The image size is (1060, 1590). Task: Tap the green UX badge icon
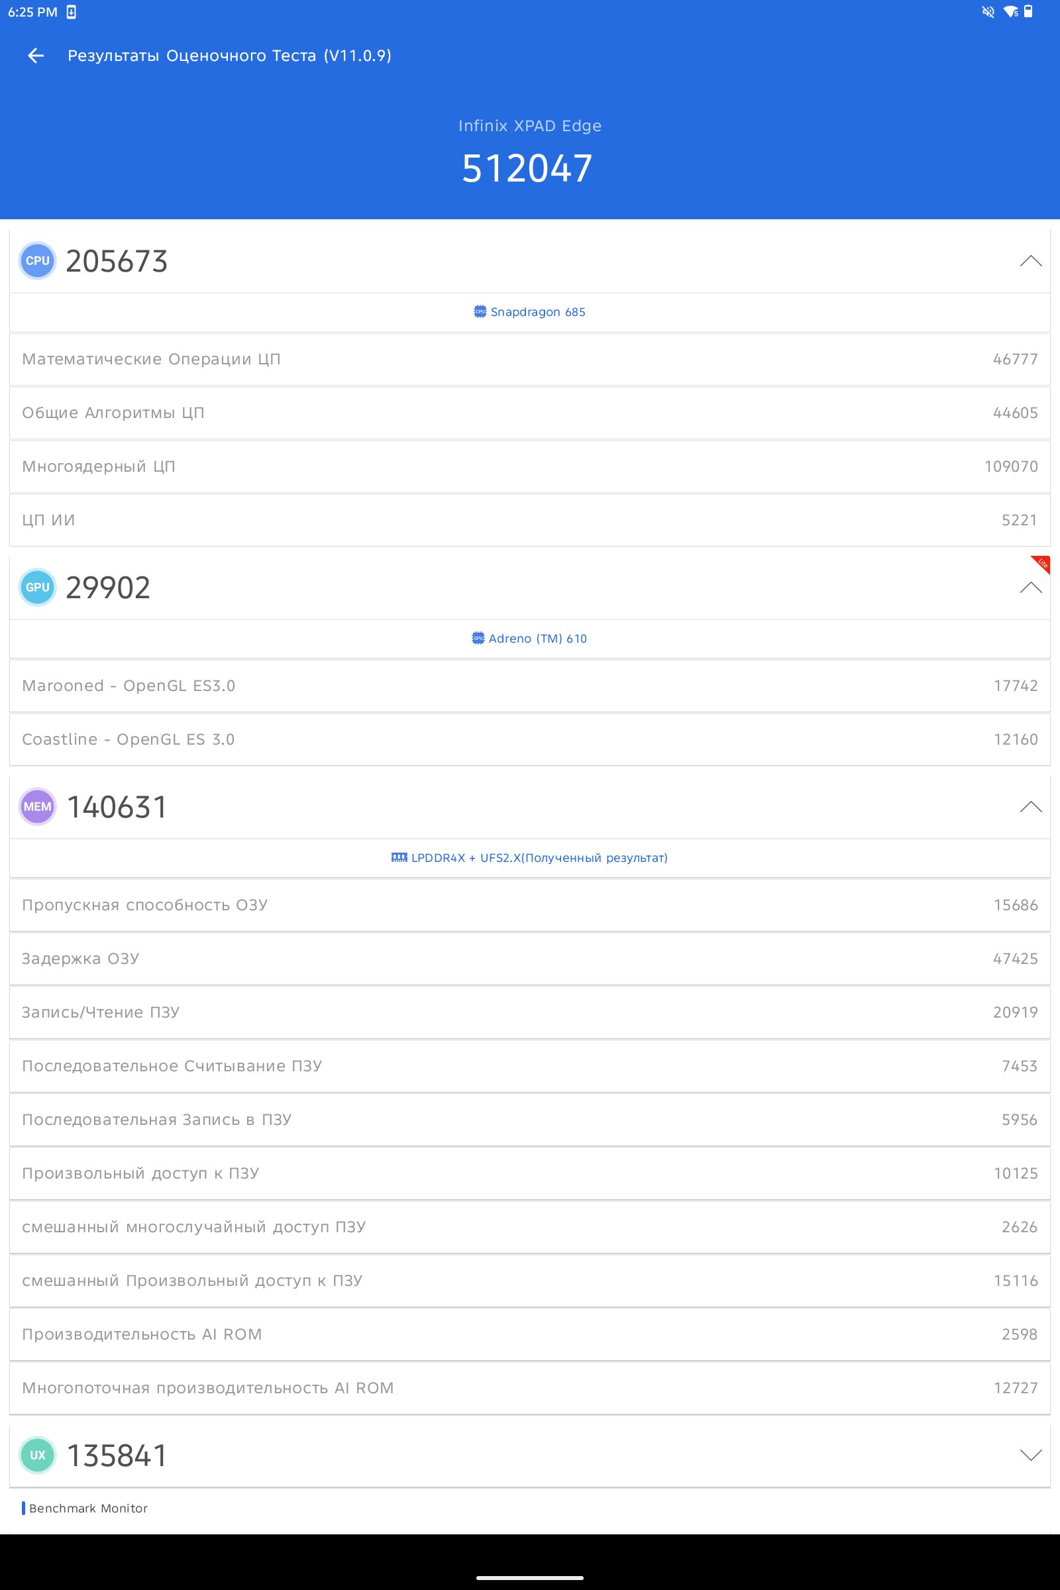coord(37,1455)
